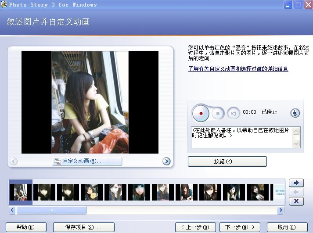Viewport: 313px width, 233px height.
Task: Move picture right in filmstrip
Action: [296, 183]
